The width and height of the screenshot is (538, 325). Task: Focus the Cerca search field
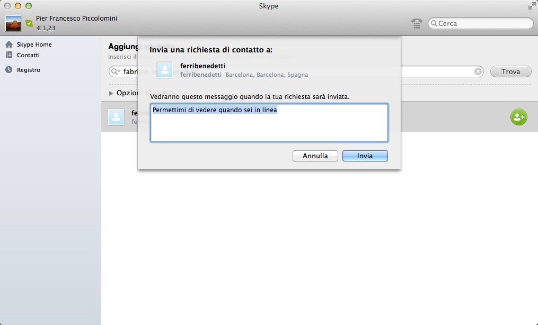(482, 23)
